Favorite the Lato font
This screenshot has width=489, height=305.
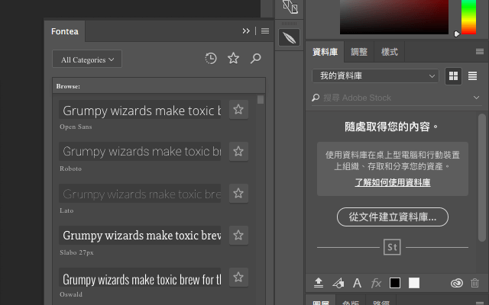pos(238,194)
